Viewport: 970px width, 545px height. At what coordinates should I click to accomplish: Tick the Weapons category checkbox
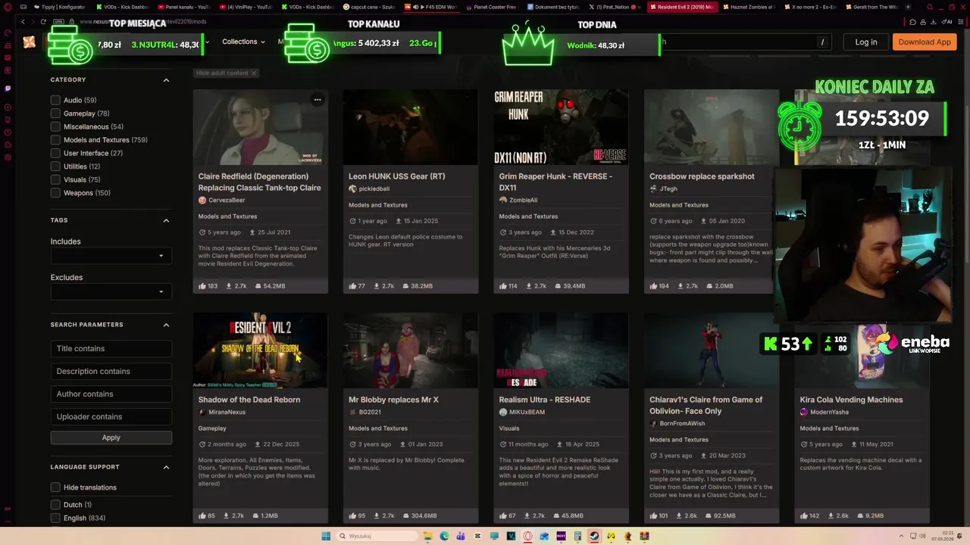[x=55, y=193]
